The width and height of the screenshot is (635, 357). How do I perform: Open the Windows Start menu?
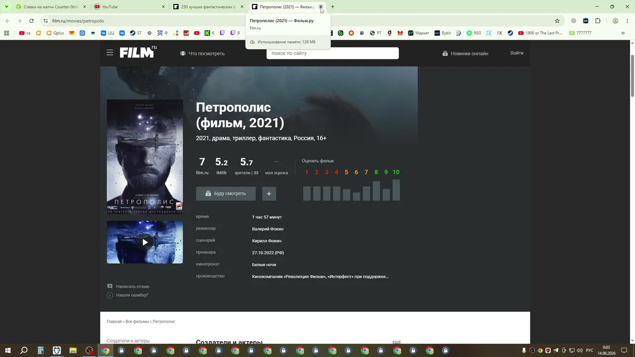7,351
